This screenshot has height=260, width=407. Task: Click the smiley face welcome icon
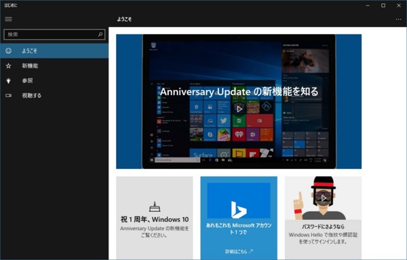click(8, 51)
